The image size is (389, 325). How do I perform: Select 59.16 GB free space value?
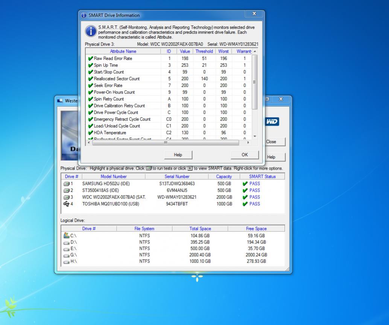click(256, 236)
